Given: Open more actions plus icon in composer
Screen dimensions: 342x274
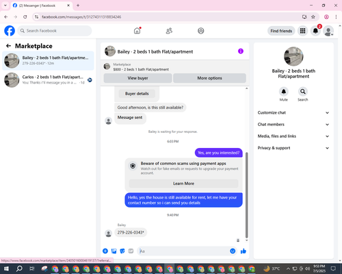Looking at the screenshot, I should pos(105,251).
